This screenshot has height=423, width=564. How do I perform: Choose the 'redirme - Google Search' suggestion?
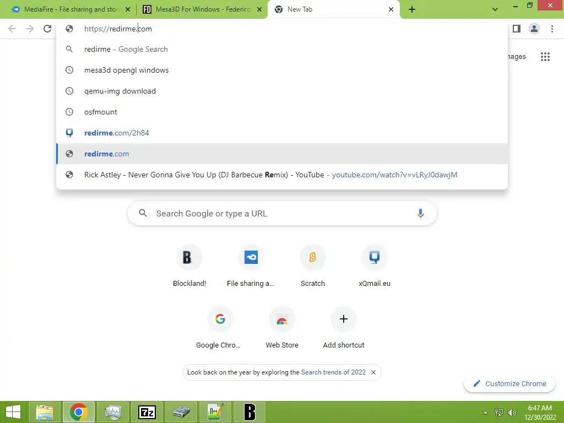coord(282,49)
